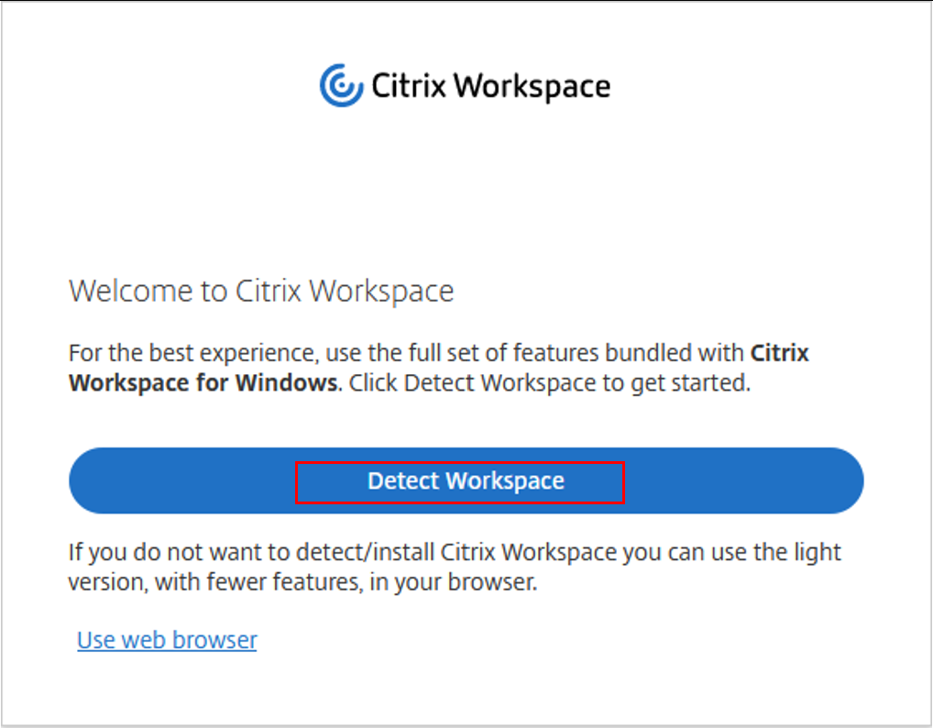Image resolution: width=933 pixels, height=728 pixels.
Task: Click the Citrix Workspace swirl logo icon
Action: click(341, 85)
